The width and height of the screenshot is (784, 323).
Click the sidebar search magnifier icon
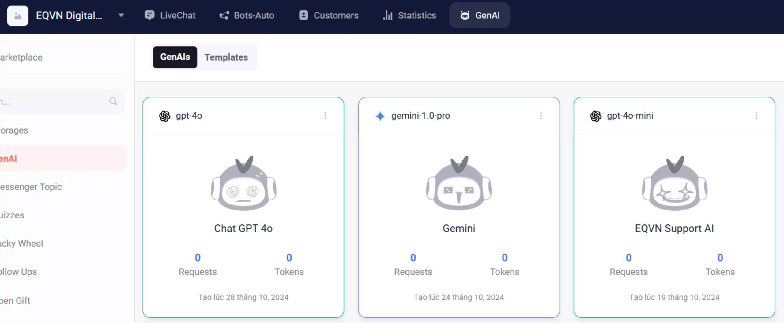[x=113, y=101]
